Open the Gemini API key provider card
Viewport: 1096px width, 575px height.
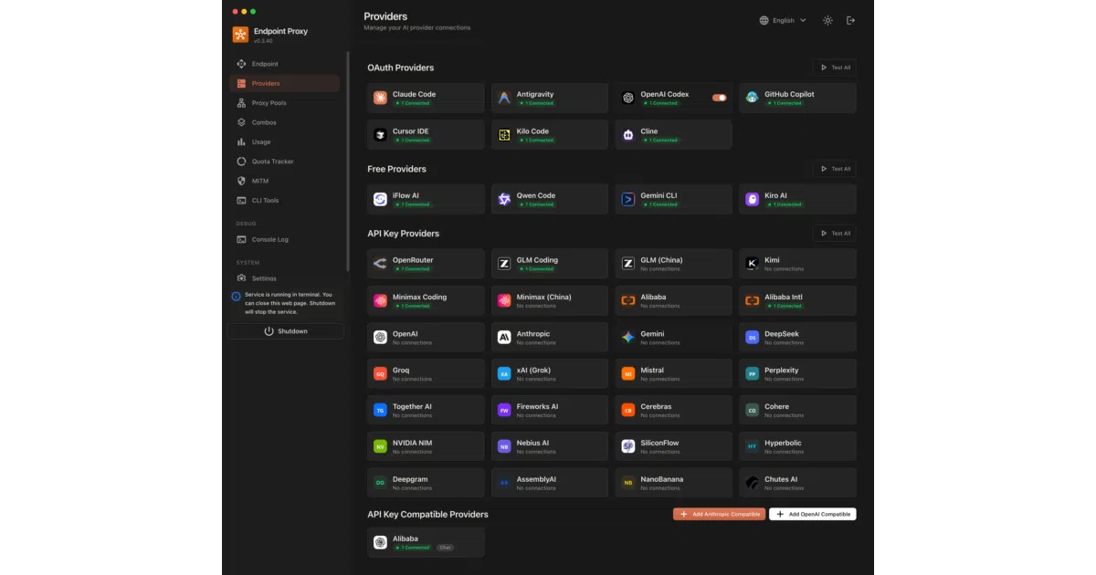[x=673, y=338]
